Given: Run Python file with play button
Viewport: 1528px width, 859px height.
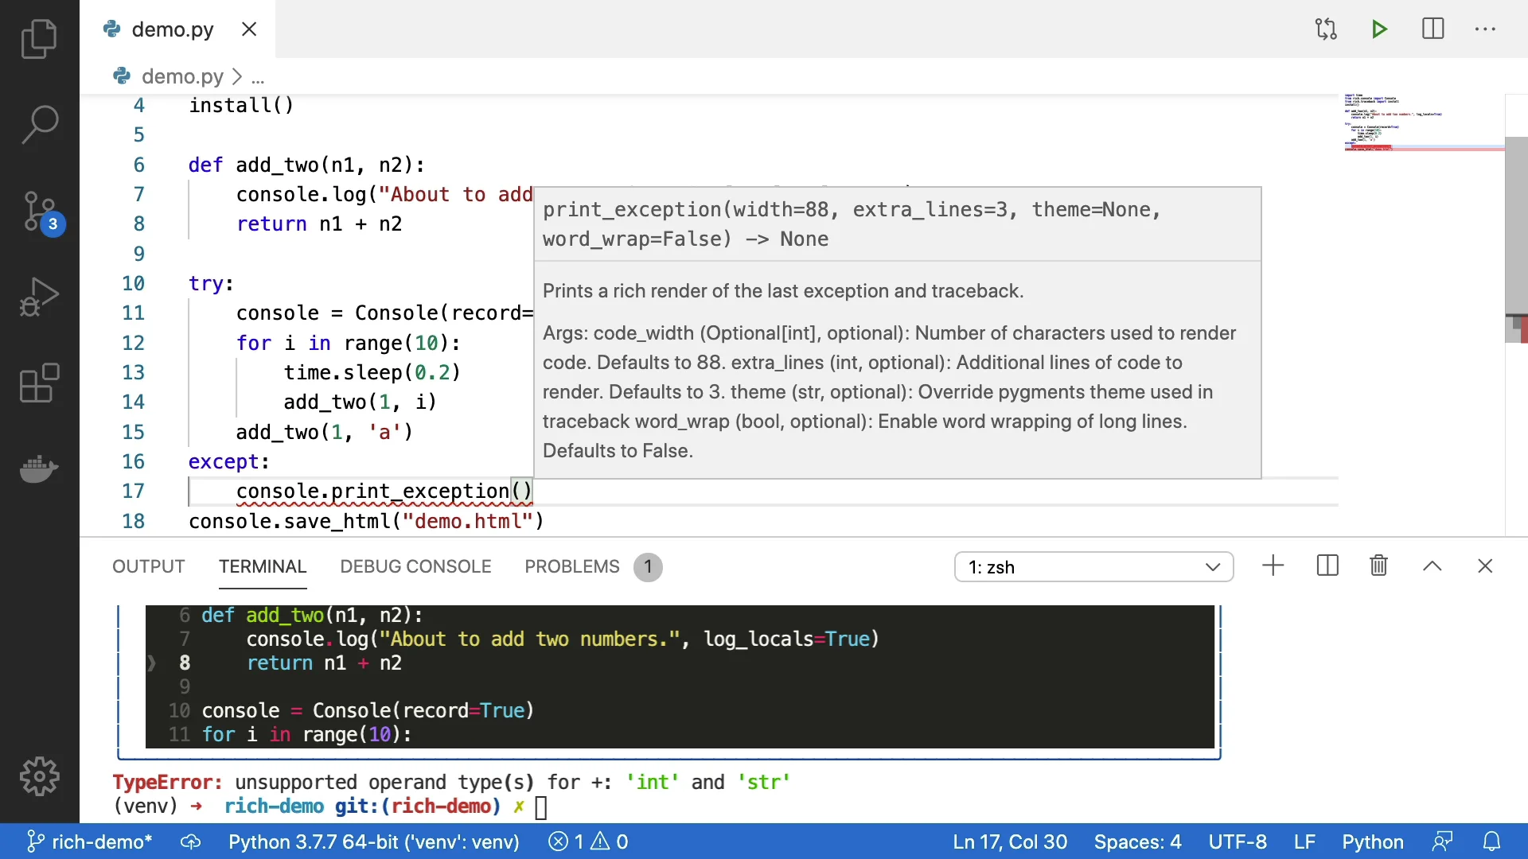Looking at the screenshot, I should tap(1379, 29).
